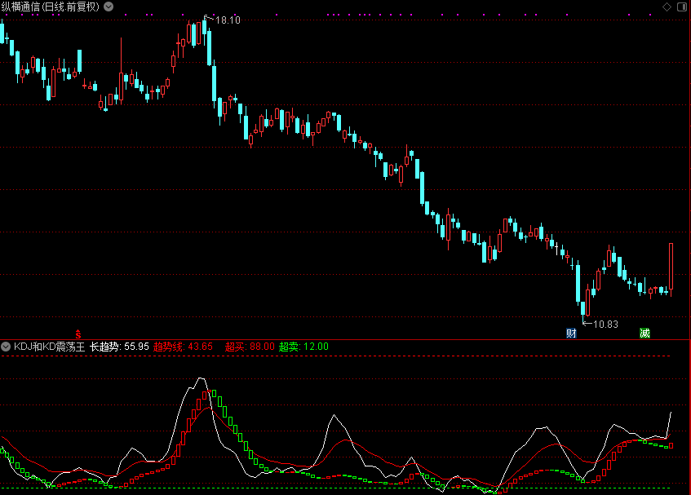Click the last tall red candlestick
The width and height of the screenshot is (691, 495).
(x=671, y=268)
